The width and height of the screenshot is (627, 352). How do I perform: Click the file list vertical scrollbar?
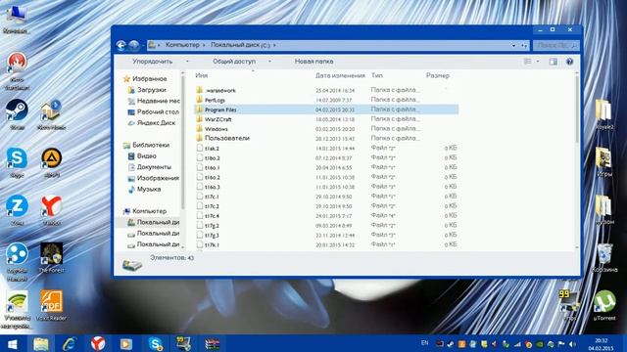[x=577, y=110]
